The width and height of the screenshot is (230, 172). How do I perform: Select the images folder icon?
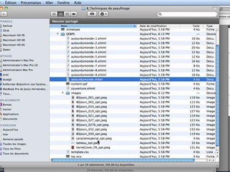(x=68, y=93)
